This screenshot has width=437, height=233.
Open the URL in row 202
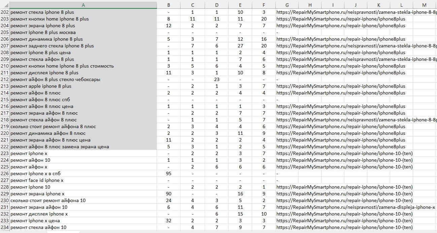click(357, 12)
